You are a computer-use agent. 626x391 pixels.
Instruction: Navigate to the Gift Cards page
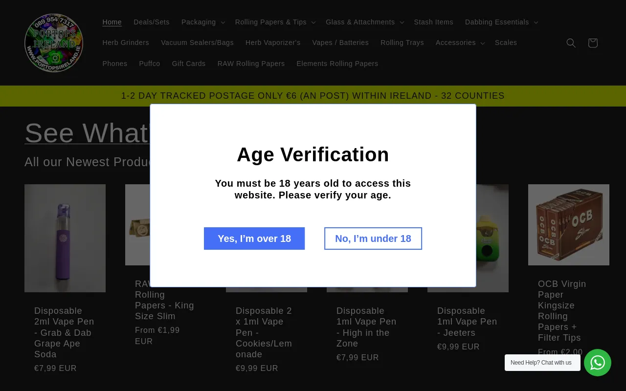click(189, 64)
